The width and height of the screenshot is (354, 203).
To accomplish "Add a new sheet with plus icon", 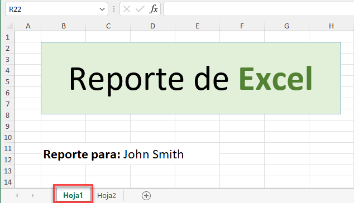I will coord(146,196).
